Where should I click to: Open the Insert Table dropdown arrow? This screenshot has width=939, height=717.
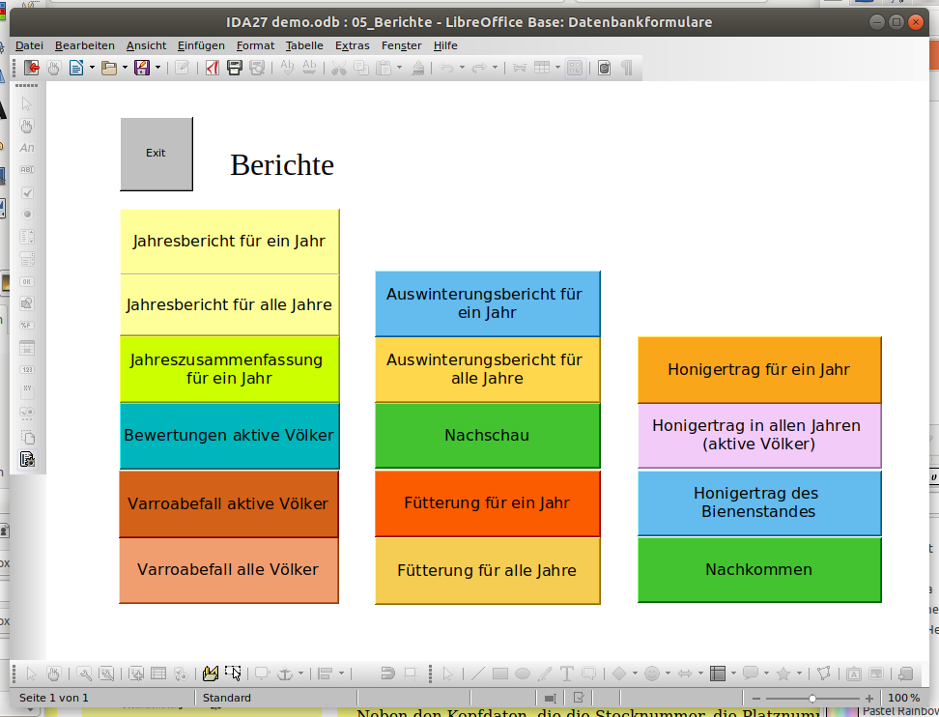tap(557, 68)
